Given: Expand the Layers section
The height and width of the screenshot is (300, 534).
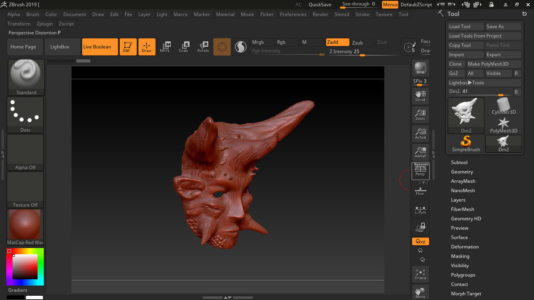Looking at the screenshot, I should pos(458,200).
